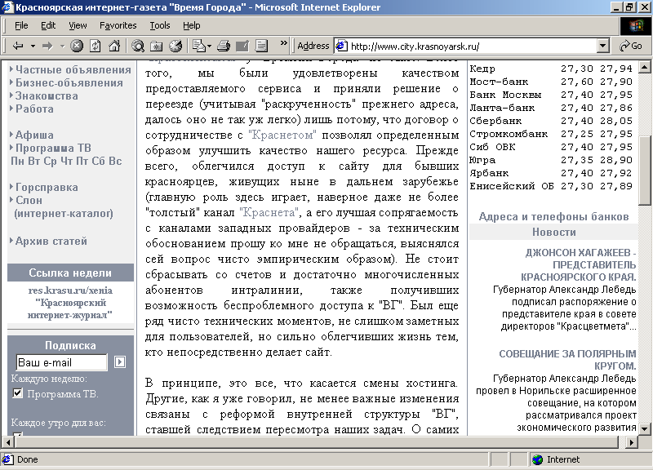
Task: Click the Ваш e-mail input field
Action: [62, 362]
